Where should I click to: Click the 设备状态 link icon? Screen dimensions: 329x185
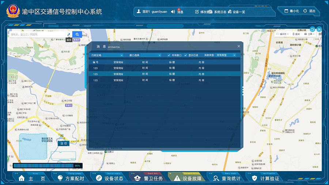click(x=99, y=178)
